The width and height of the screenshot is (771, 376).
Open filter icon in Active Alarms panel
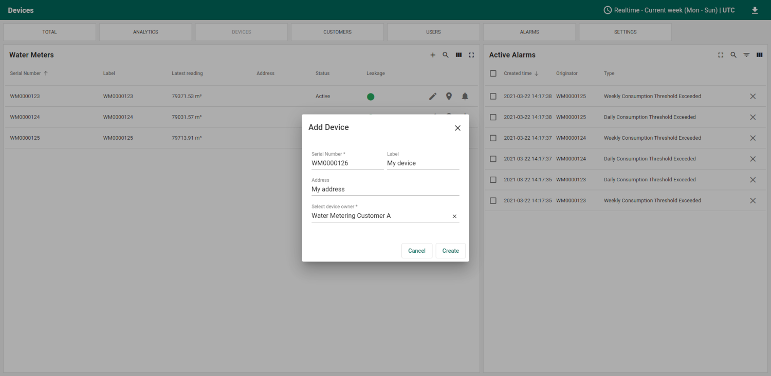pyautogui.click(x=746, y=55)
